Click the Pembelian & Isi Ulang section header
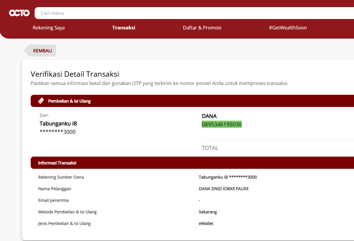This screenshot has width=354, height=241. click(192, 101)
